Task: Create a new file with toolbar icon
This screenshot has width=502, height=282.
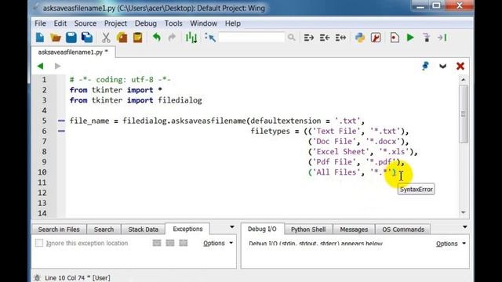Action: [40, 38]
